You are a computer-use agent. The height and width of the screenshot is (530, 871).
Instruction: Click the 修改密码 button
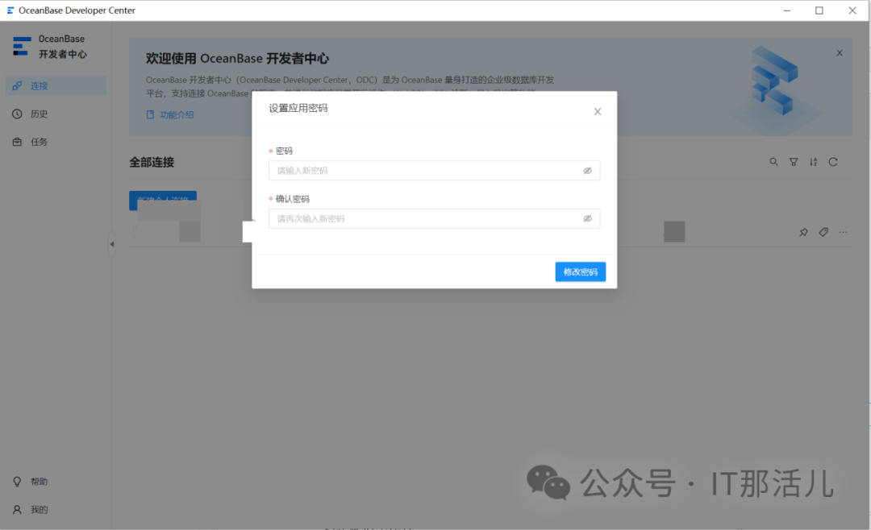(581, 272)
